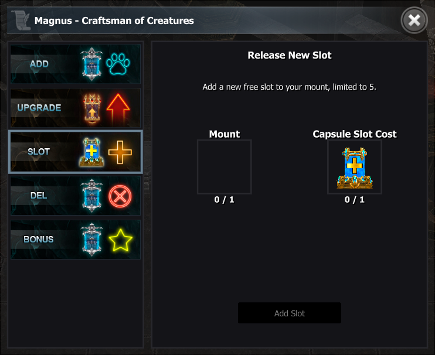Viewport: 435px width, 355px height.
Task: Click the red upward arrow icon
Action: [x=120, y=108]
